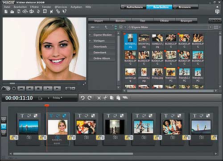Open the Downloads media entry
The height and width of the screenshot is (161, 223).
pos(102,46)
